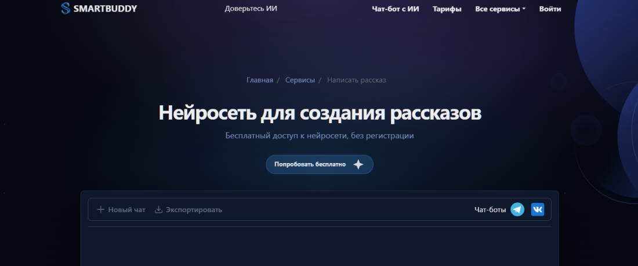This screenshot has height=266, width=638.
Task: Go to the Тарифы page
Action: pyautogui.click(x=447, y=9)
